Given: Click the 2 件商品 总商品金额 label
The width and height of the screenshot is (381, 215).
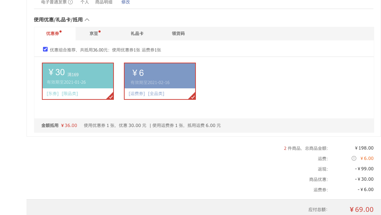Looking at the screenshot, I should pos(306,148).
